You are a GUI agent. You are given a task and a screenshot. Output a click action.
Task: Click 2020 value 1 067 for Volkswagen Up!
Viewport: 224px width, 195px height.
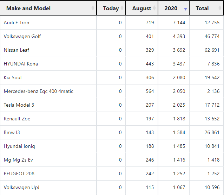(x=179, y=187)
